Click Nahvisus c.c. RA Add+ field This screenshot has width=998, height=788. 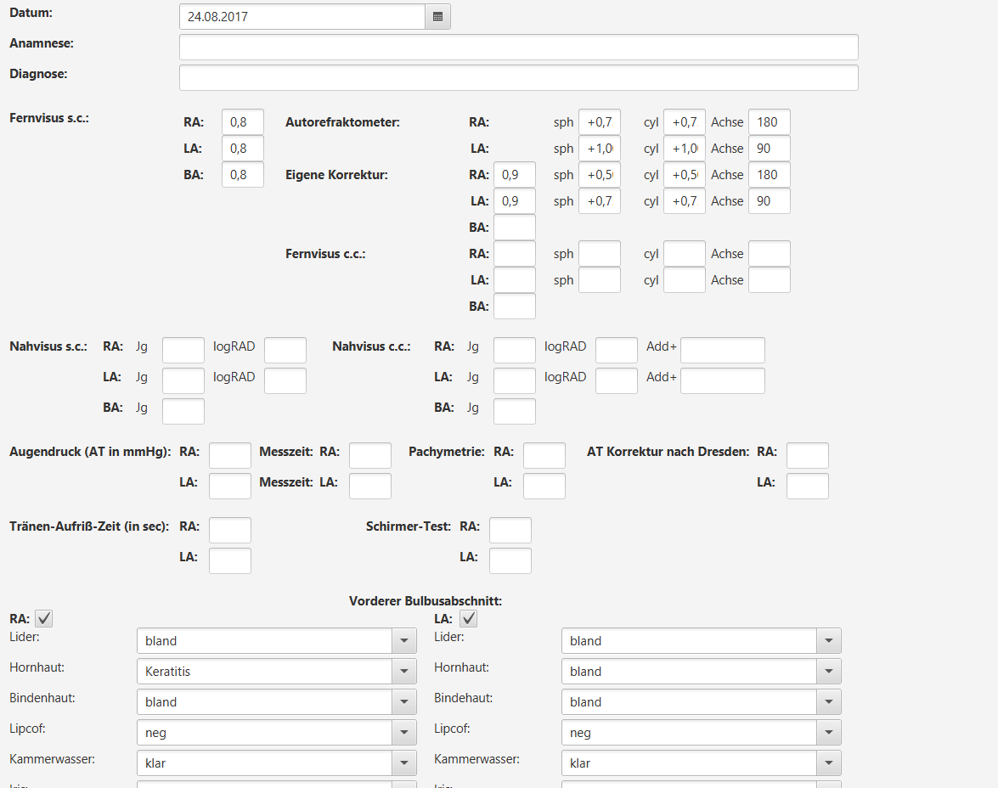pos(723,350)
